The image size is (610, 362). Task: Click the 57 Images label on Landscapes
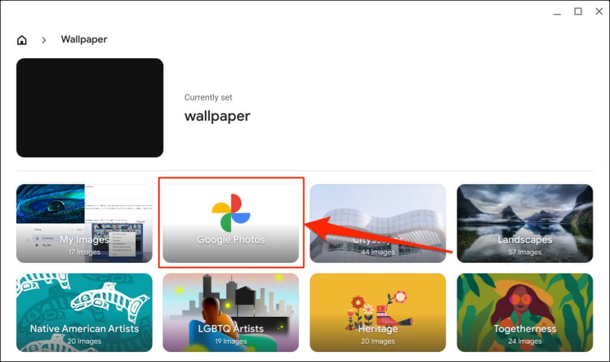click(x=525, y=252)
